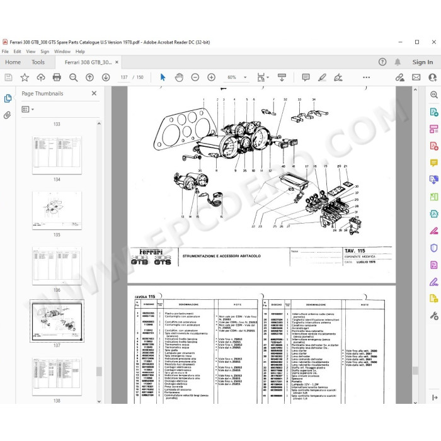Open the Help menu
Screen dimensions: 441x441
tap(80, 52)
